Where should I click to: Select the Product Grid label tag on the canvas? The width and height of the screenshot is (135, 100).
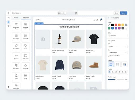(39, 24)
